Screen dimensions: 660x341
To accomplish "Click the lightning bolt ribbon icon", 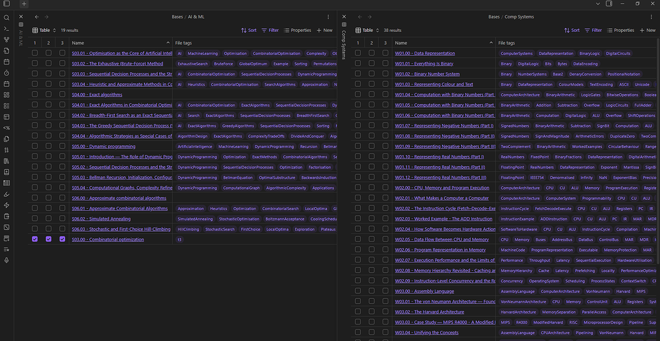I will click(6, 205).
